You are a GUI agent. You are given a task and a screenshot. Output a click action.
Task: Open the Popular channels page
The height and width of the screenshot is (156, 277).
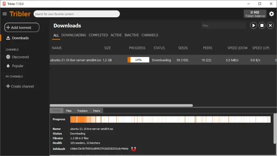(18, 66)
